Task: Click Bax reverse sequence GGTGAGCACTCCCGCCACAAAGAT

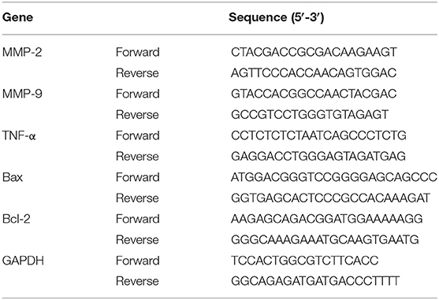Action: (330, 198)
